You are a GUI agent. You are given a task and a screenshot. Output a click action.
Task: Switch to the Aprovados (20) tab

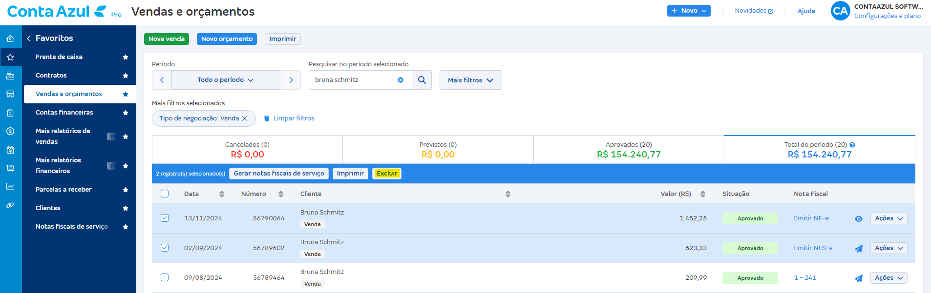point(628,150)
